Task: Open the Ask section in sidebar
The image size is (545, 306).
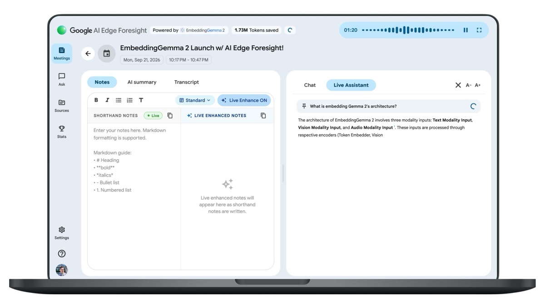Action: (x=62, y=79)
